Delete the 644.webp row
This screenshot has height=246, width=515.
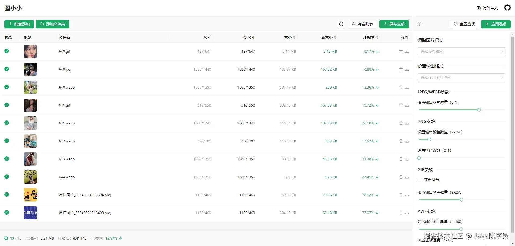tap(401, 177)
